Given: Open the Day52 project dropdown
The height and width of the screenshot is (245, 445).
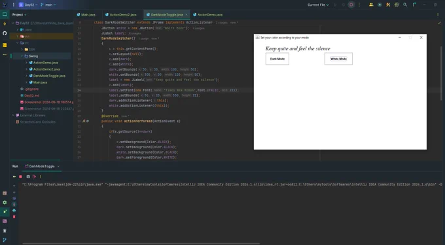Looking at the screenshot, I should point(27,5).
